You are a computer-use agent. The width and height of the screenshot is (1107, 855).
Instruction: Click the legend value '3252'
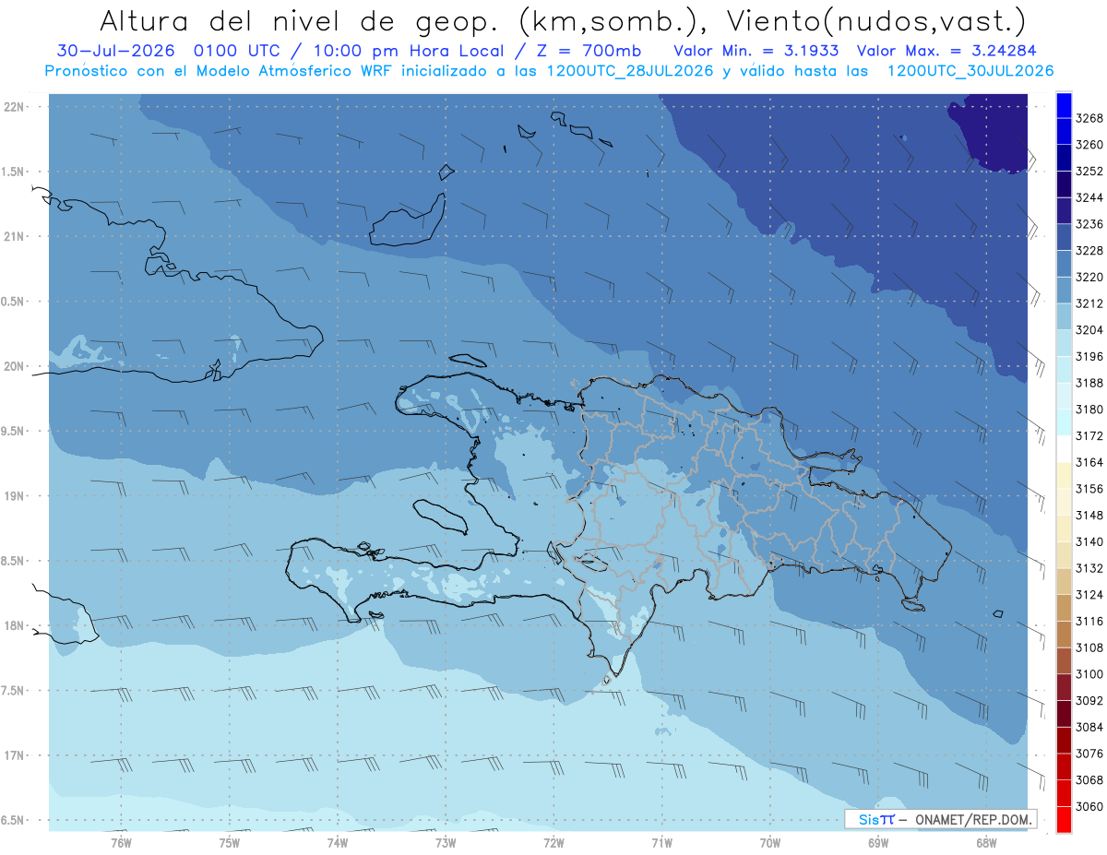tap(1089, 172)
